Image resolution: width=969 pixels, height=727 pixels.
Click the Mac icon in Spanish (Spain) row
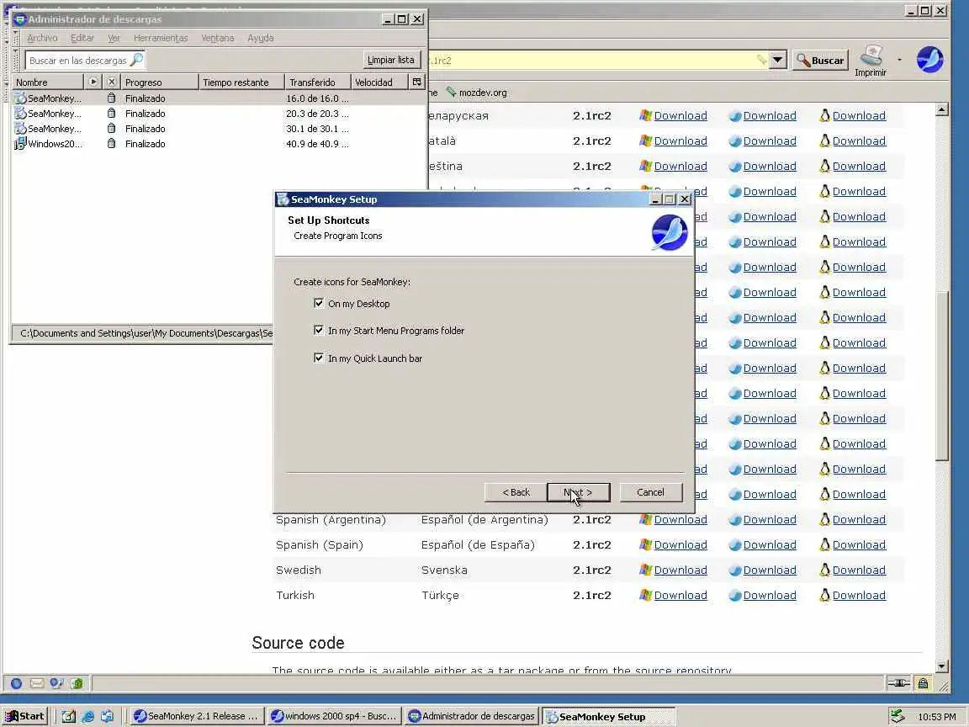pyautogui.click(x=735, y=545)
